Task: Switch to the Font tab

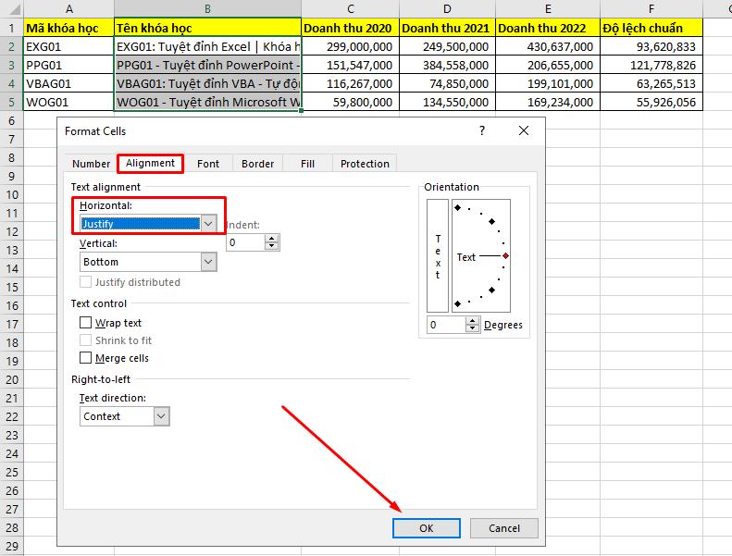Action: click(x=208, y=164)
